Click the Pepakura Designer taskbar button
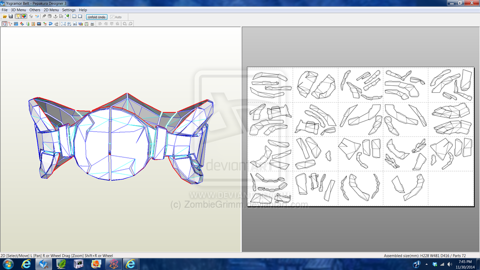This screenshot has width=480, height=270. (44, 264)
